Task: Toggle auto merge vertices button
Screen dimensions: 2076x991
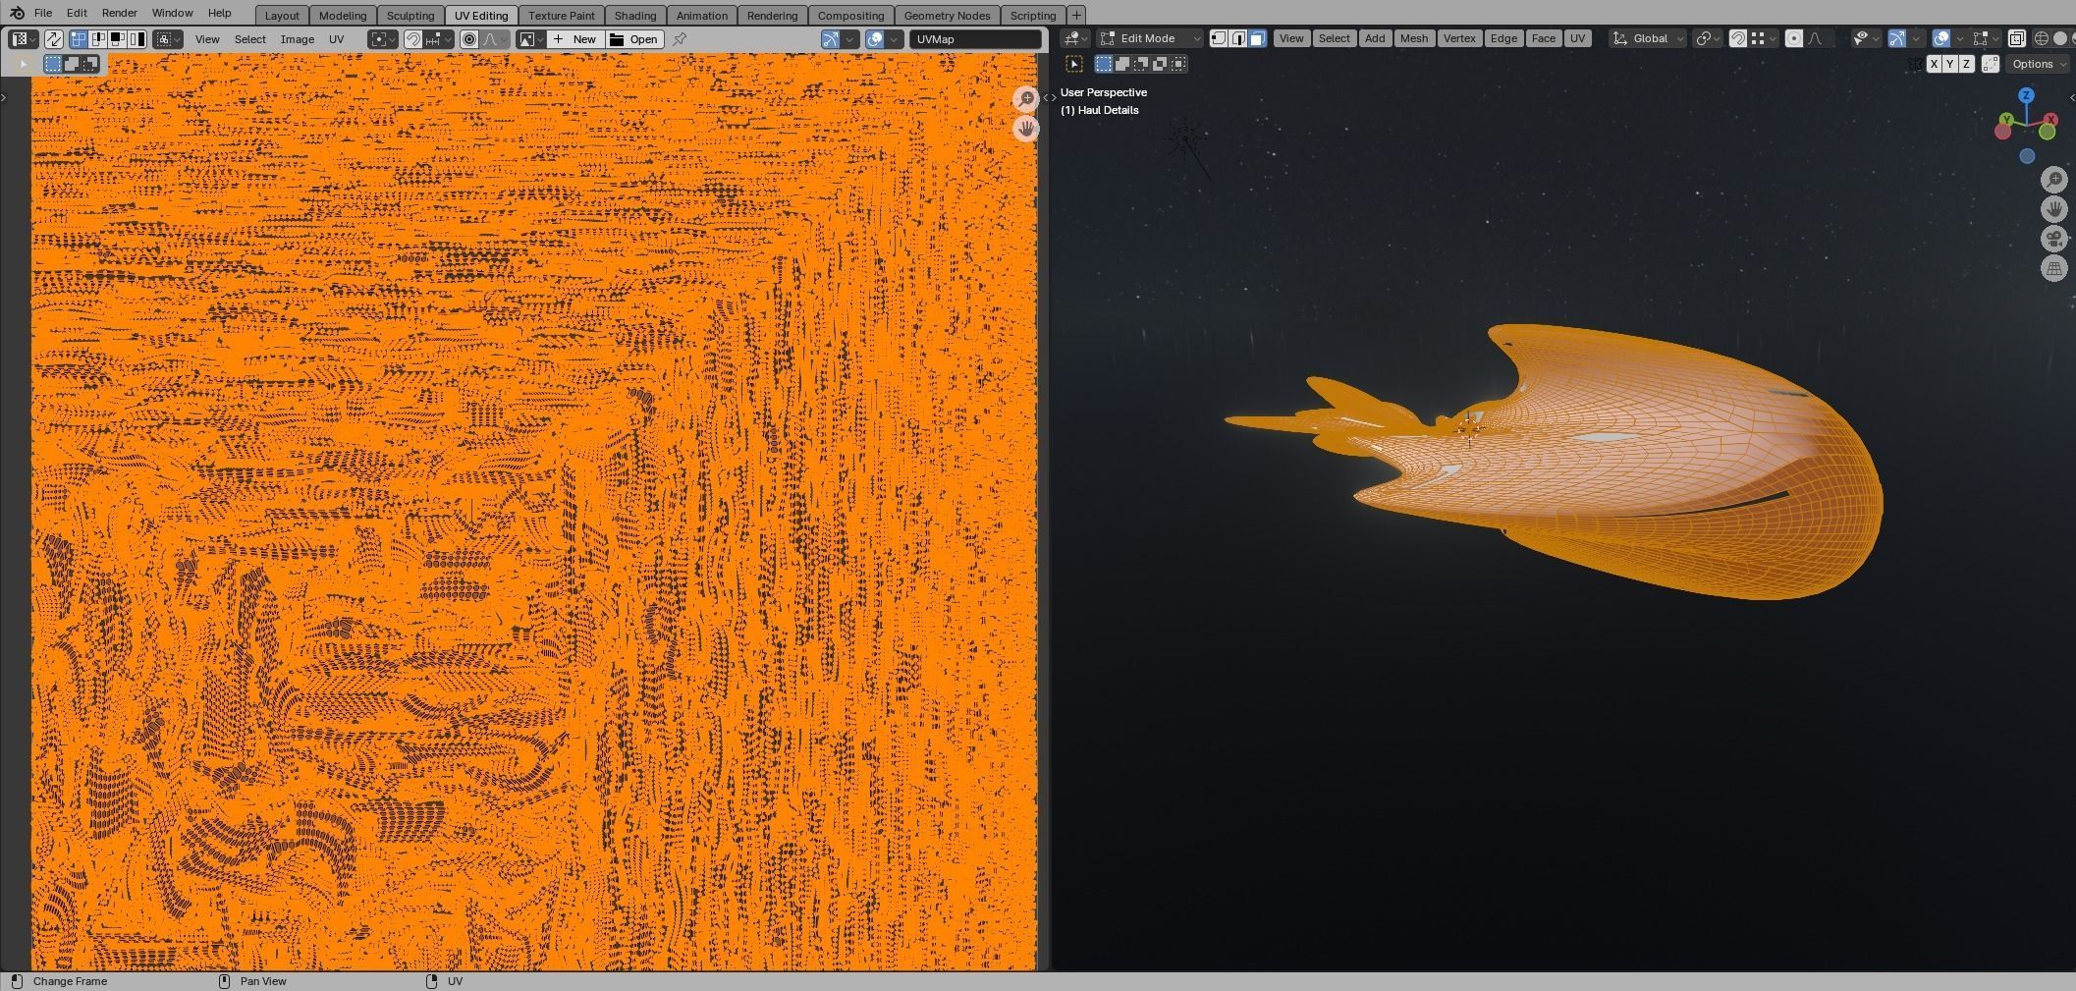Action: pyautogui.click(x=1991, y=64)
